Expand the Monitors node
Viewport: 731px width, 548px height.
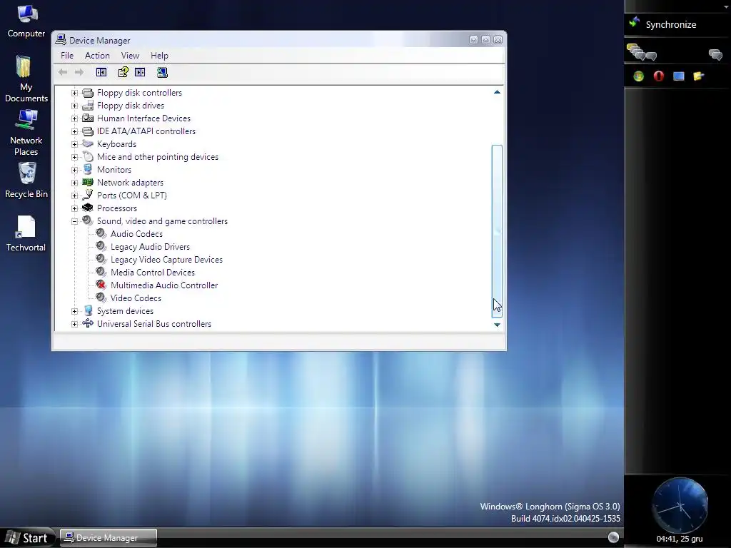[74, 170]
